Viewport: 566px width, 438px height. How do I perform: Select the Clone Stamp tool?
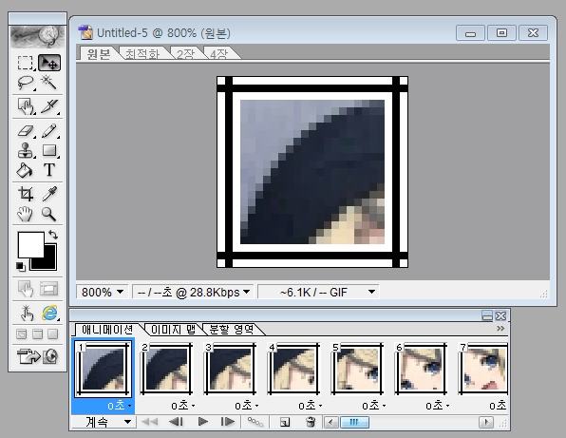[26, 150]
